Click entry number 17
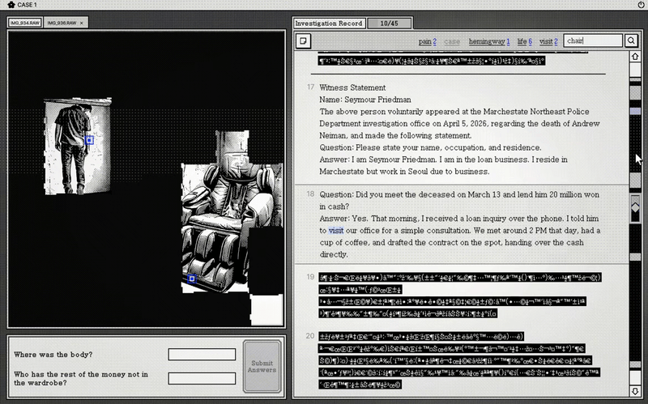Screen dimensions: 648x404 310,87
